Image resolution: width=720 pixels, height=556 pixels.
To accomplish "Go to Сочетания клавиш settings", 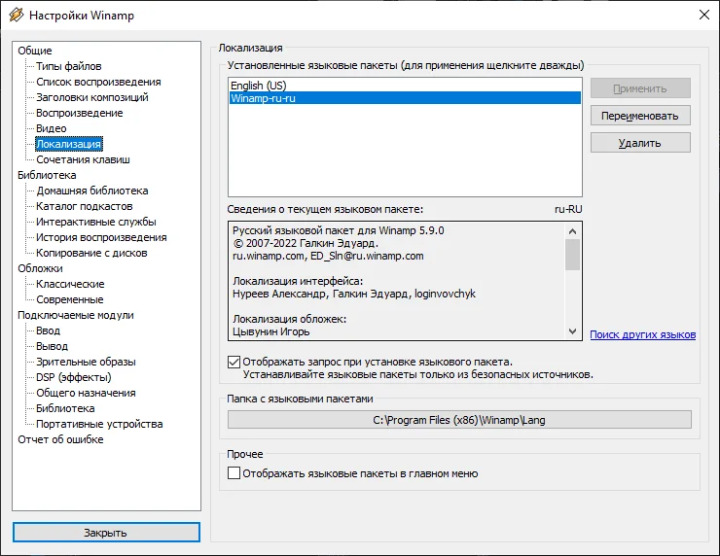I will 83,159.
